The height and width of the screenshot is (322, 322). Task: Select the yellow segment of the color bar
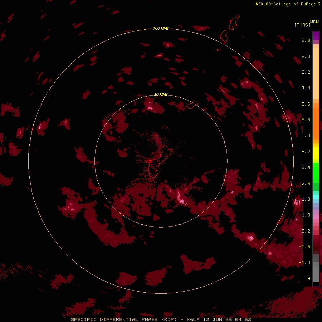tap(316, 153)
